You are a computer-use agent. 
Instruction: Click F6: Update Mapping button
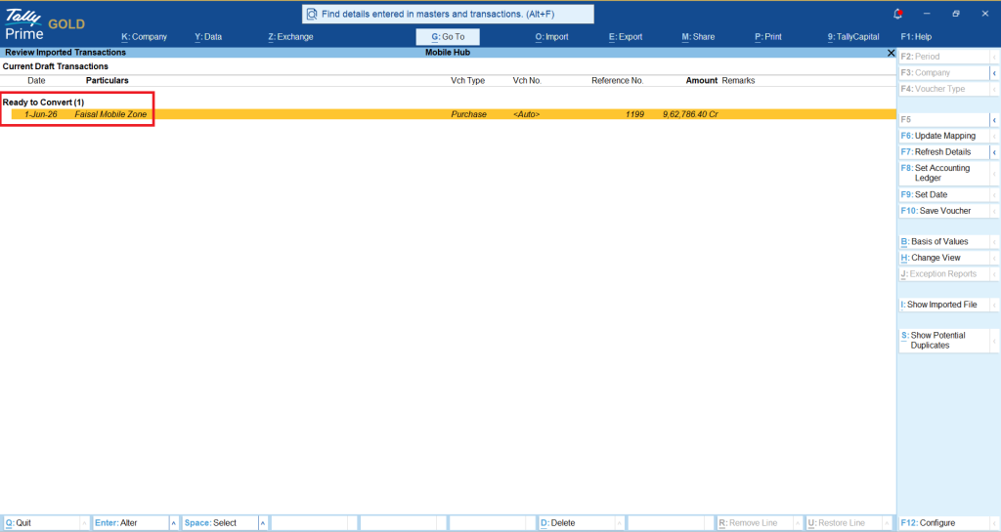944,136
